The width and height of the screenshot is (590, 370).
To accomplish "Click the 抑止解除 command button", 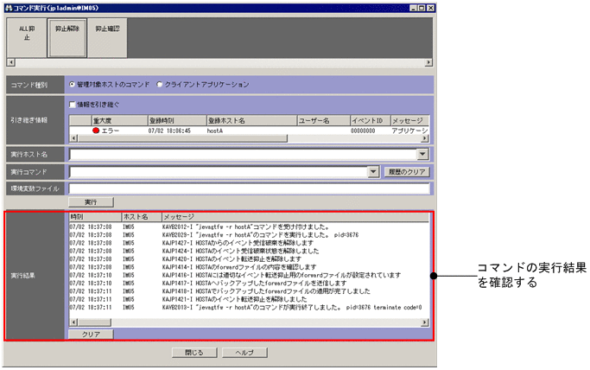I will tap(67, 38).
